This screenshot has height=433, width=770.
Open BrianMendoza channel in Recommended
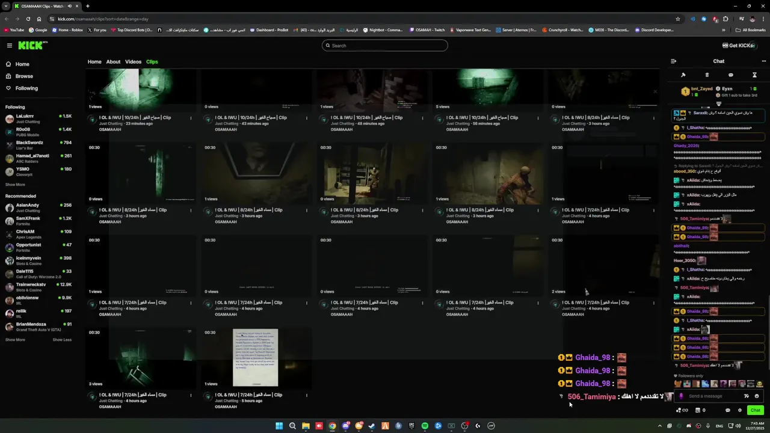click(x=38, y=327)
